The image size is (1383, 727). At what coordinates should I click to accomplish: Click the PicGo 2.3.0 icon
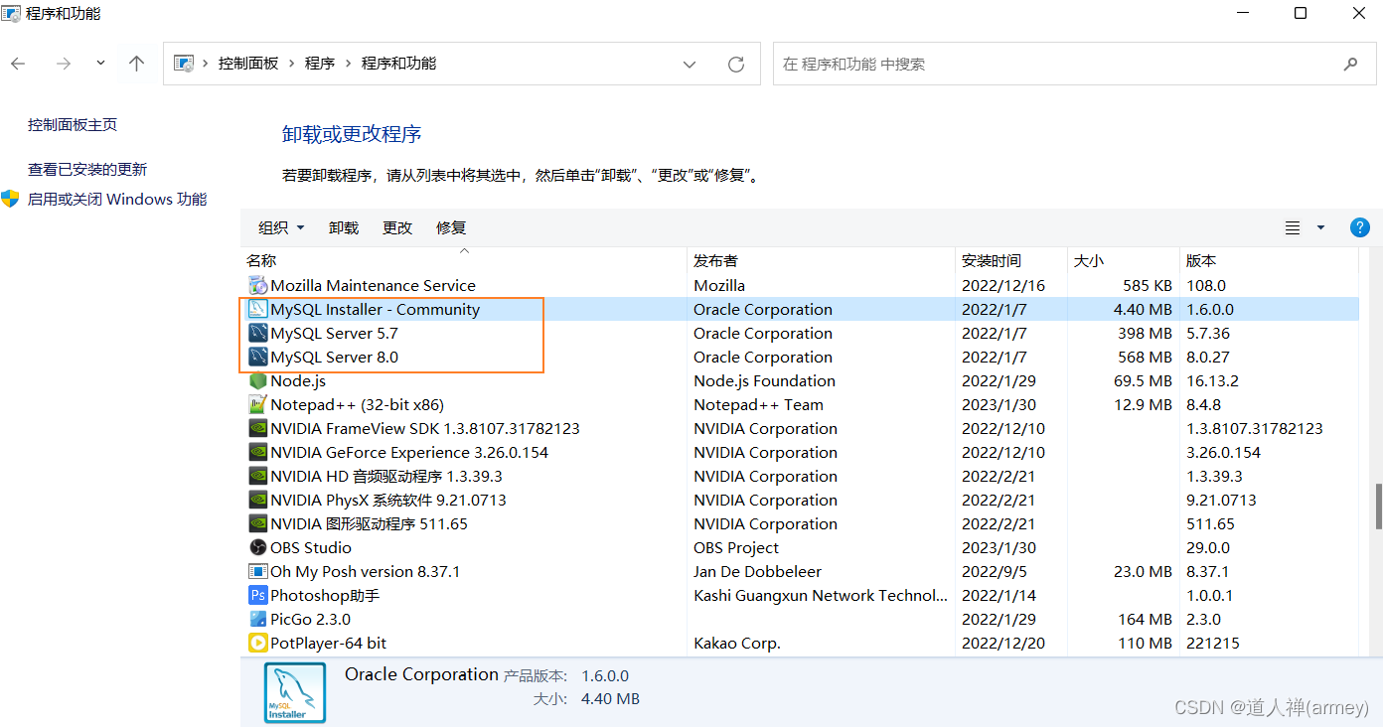[x=257, y=620]
